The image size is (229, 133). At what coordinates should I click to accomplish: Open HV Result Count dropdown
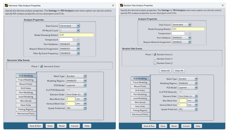[x=78, y=30]
